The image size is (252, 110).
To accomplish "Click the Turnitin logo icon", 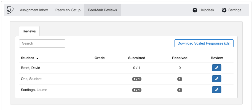I will (10, 10).
